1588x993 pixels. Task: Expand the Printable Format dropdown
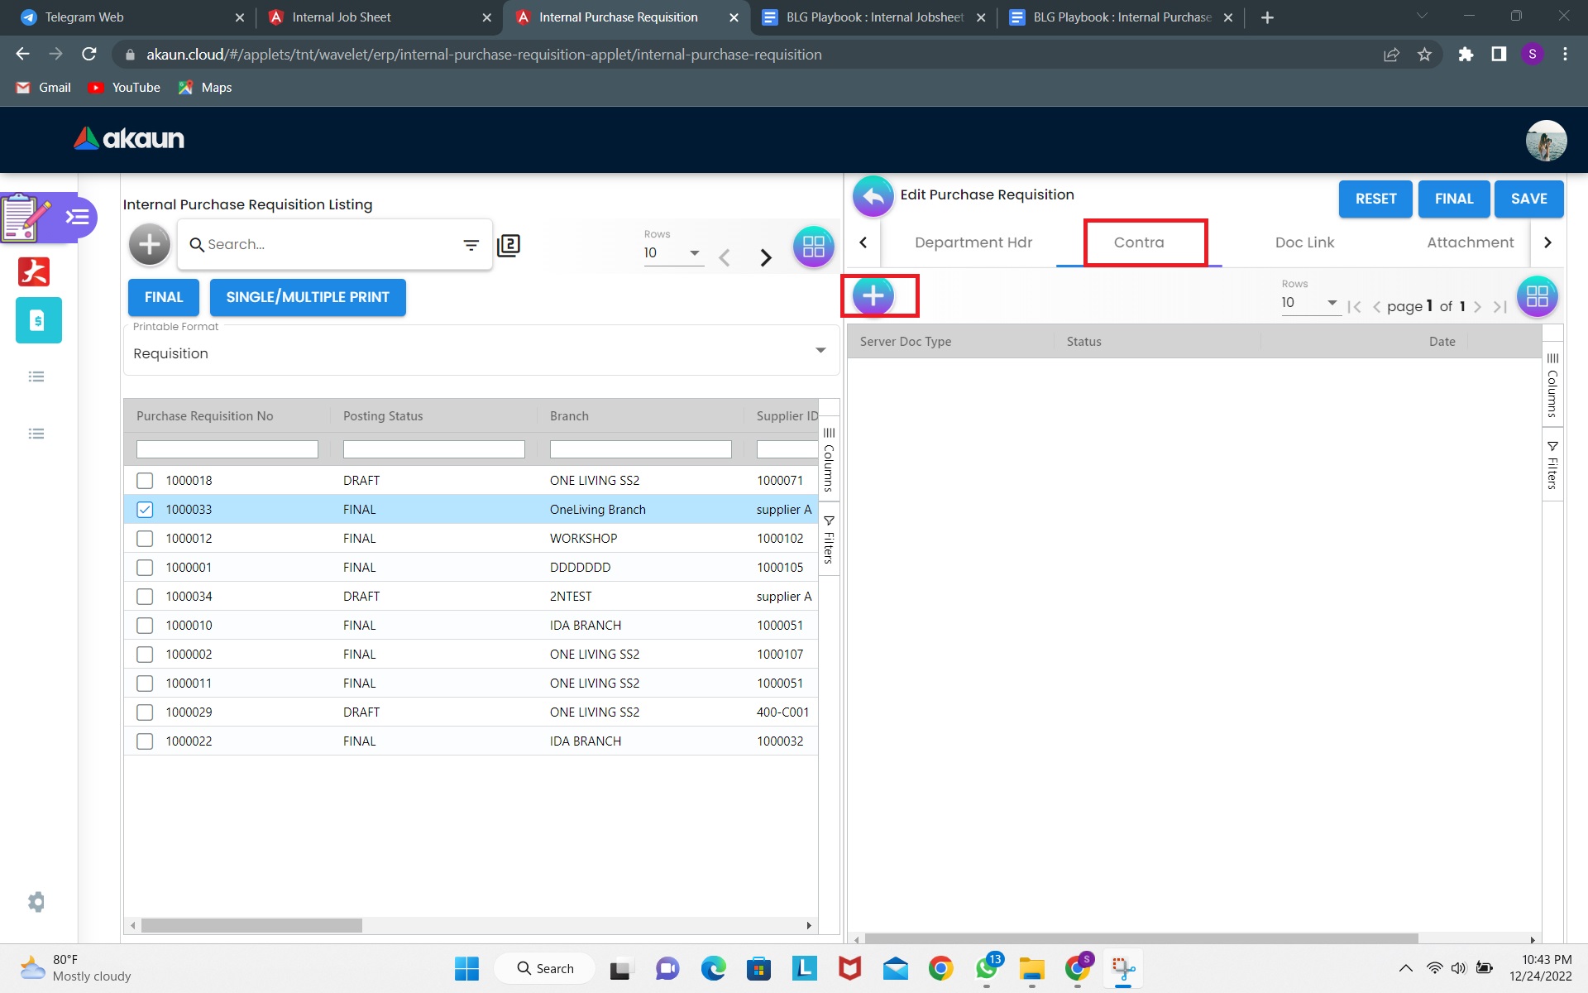click(820, 351)
